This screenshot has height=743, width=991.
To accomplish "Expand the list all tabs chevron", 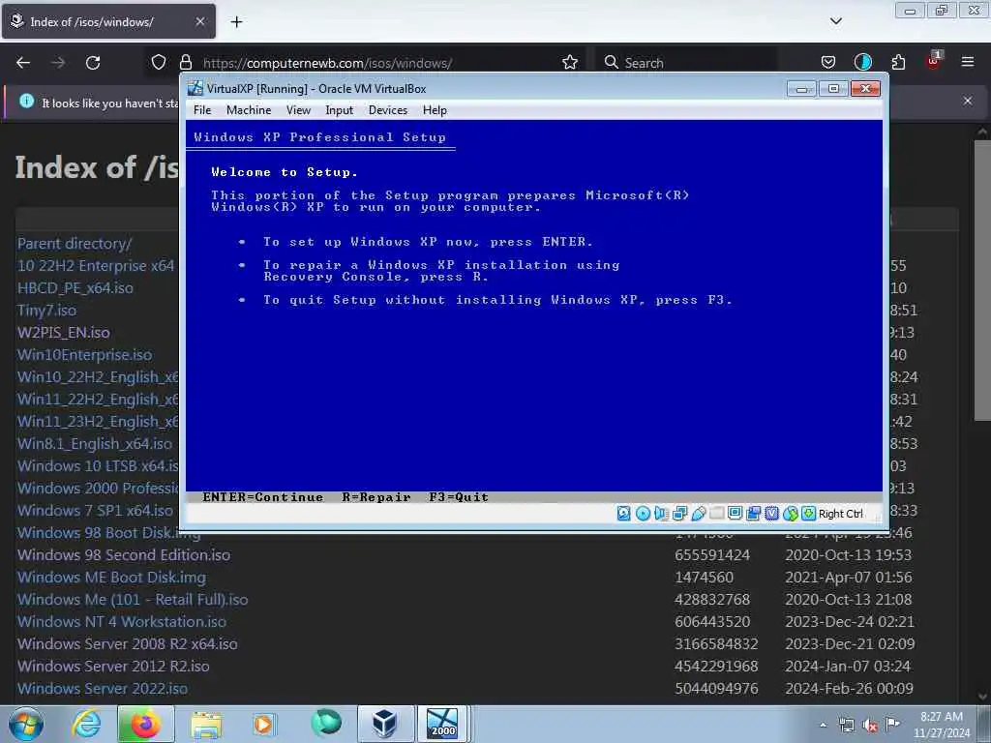I will 836,21.
